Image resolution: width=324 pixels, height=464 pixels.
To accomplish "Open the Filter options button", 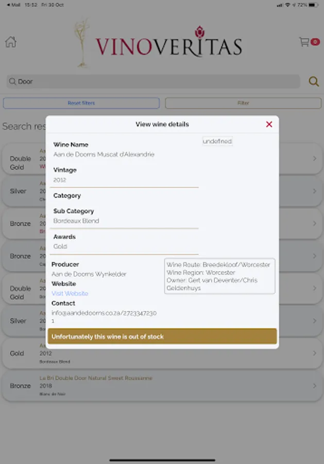I will coord(243,103).
